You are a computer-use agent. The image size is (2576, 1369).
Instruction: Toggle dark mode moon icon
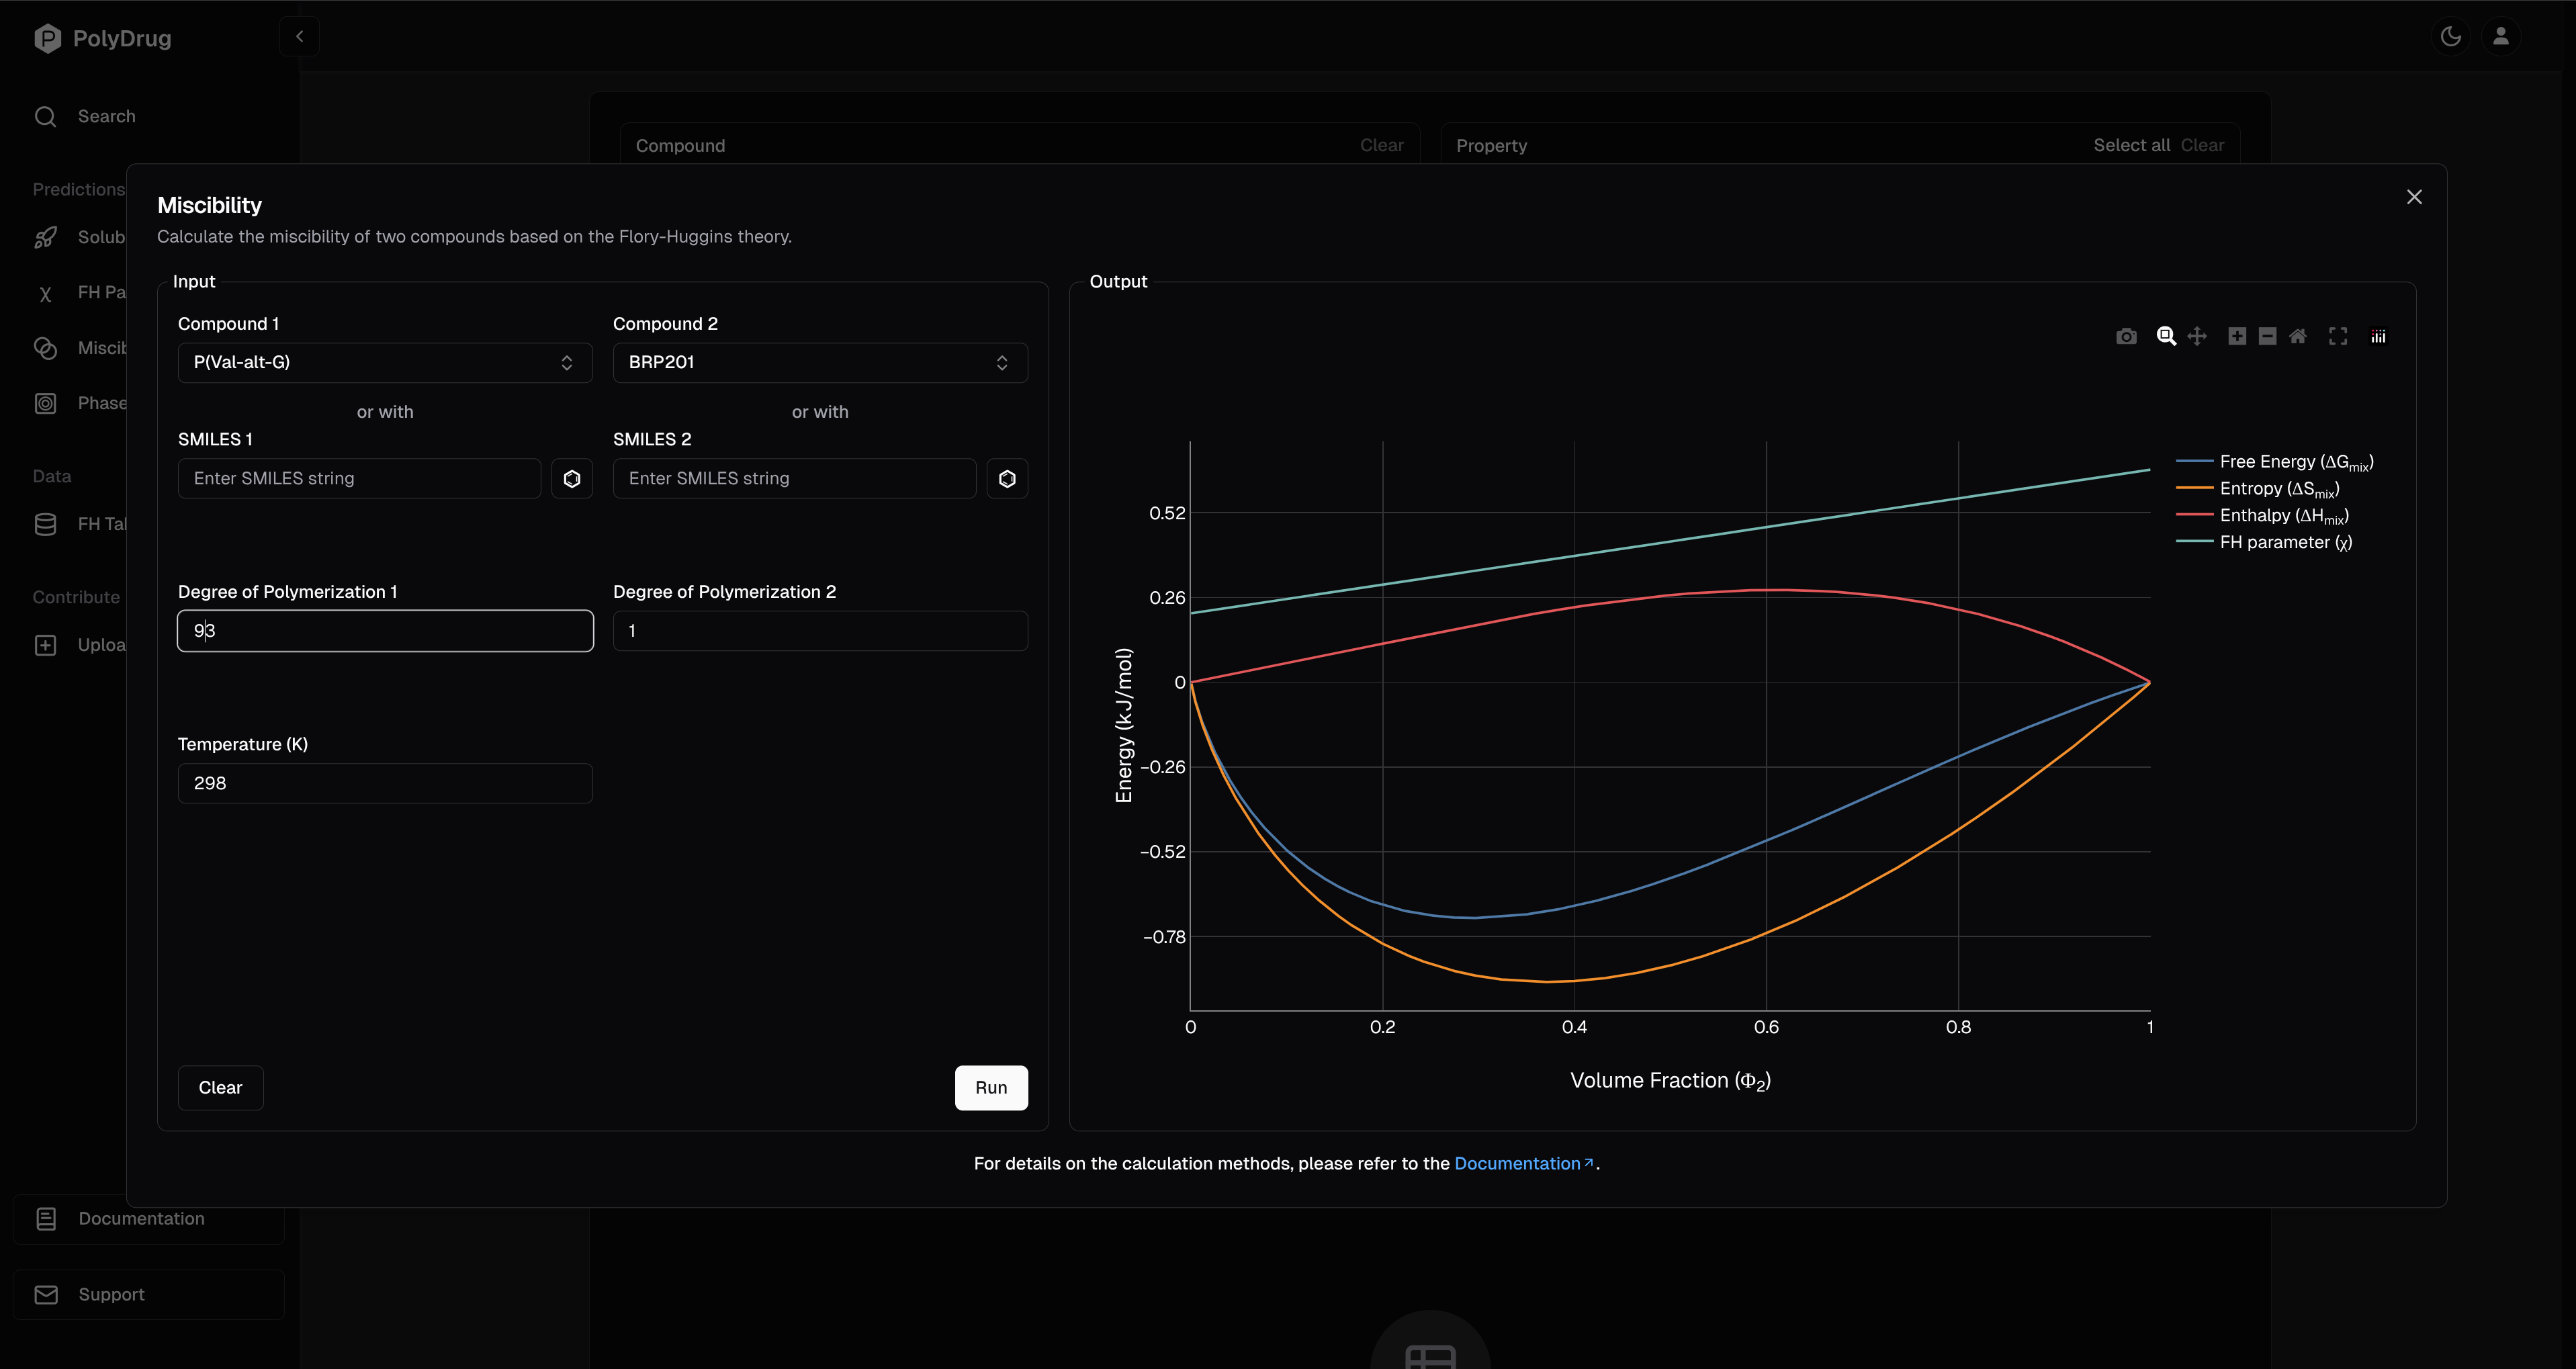click(2450, 37)
